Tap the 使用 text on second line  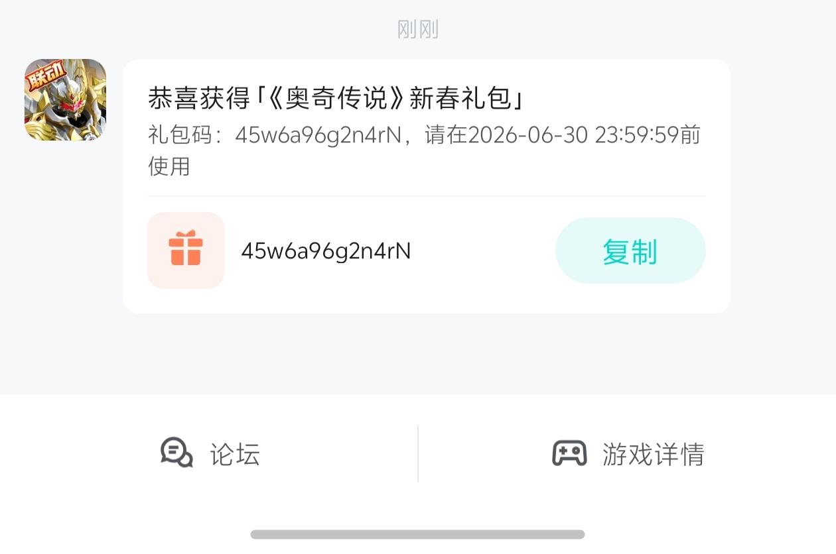pos(169,166)
